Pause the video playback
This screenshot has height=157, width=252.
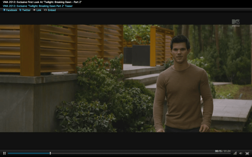point(4,153)
